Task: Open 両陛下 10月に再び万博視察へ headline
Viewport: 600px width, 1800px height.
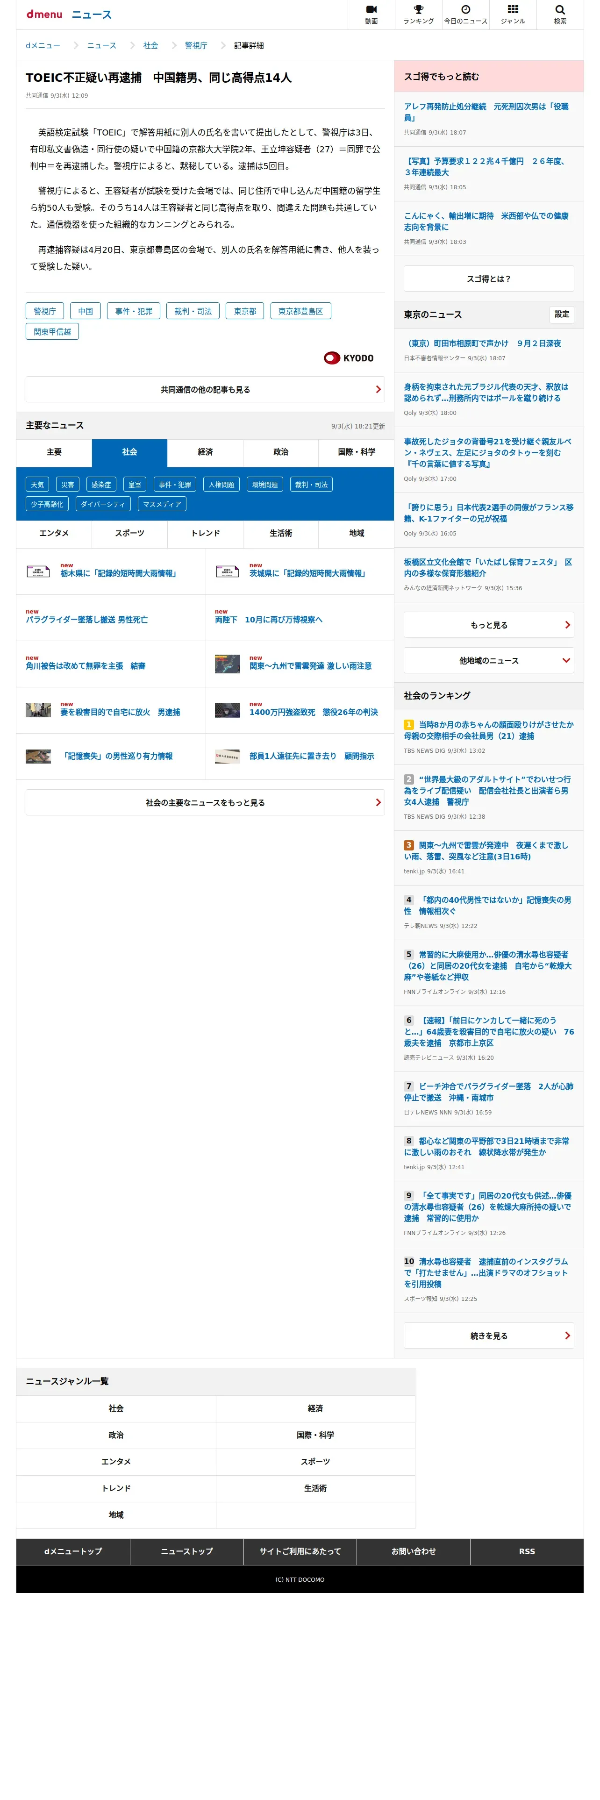Action: (269, 620)
